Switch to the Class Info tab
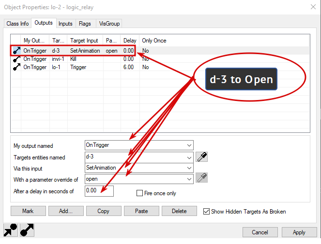Image resolution: width=321 pixels, height=244 pixels. point(17,24)
